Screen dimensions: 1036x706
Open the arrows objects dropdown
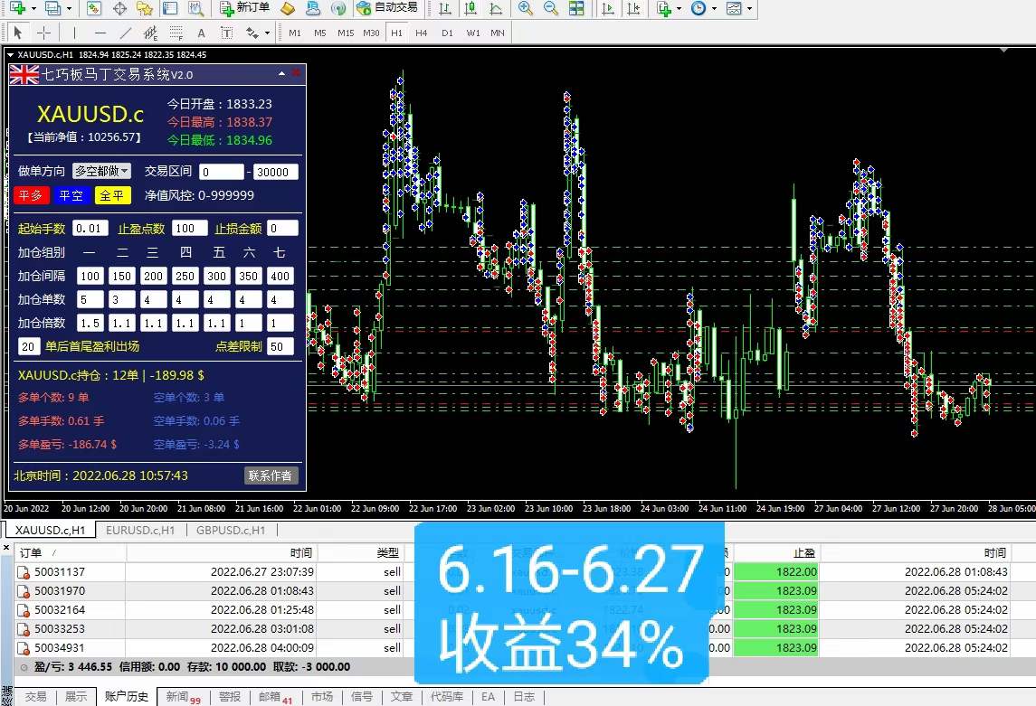(267, 33)
